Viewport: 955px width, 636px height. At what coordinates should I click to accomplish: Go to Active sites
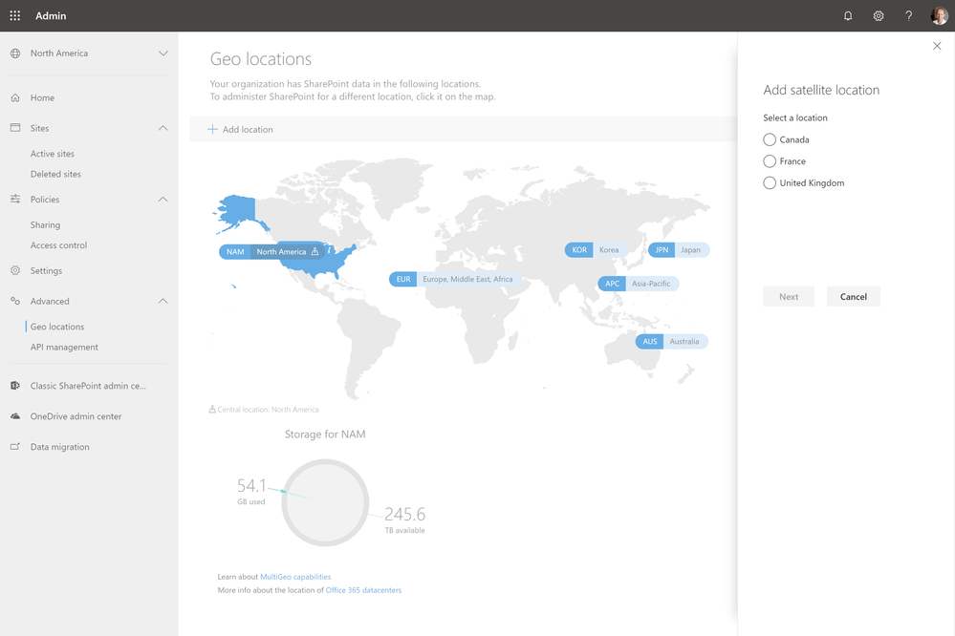click(x=53, y=154)
